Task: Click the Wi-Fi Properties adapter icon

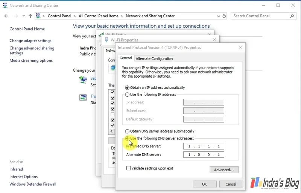Action: click(106, 40)
